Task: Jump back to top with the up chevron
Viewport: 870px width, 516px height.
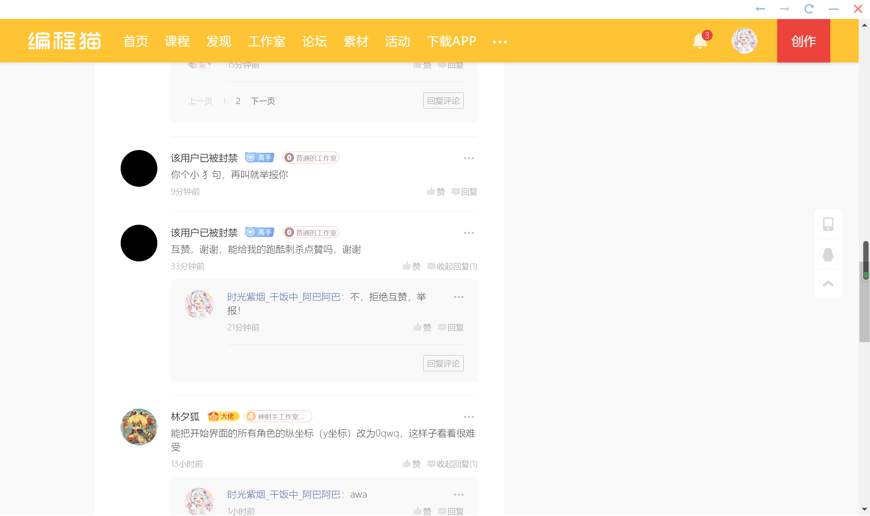Action: [x=828, y=284]
